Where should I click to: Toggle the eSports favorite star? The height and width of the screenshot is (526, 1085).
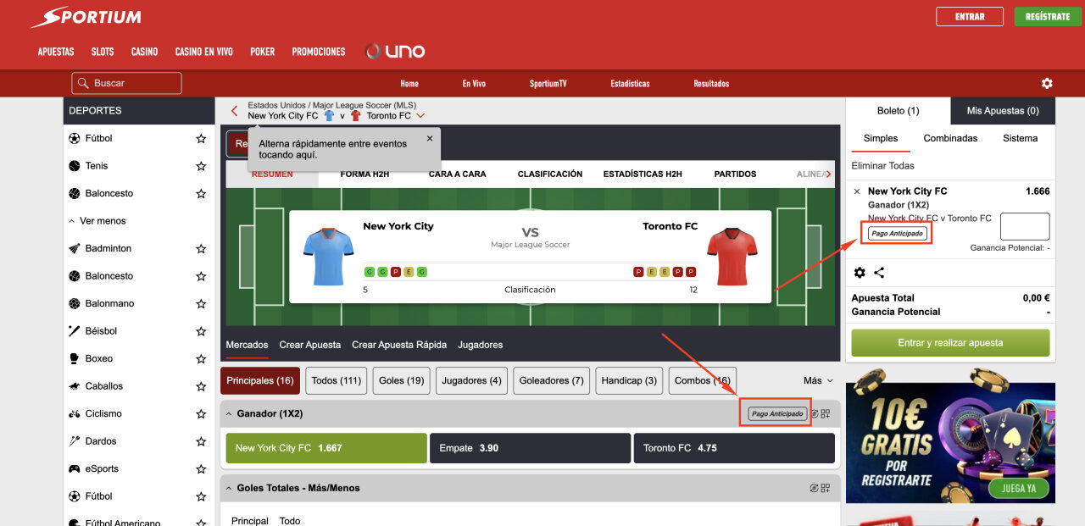(x=201, y=468)
